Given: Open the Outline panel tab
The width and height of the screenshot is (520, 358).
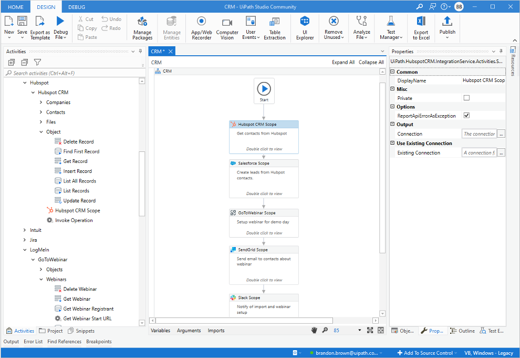Looking at the screenshot, I should point(463,331).
